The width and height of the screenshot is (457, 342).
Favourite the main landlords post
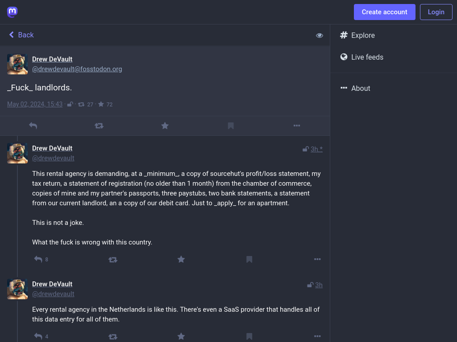coord(165,126)
